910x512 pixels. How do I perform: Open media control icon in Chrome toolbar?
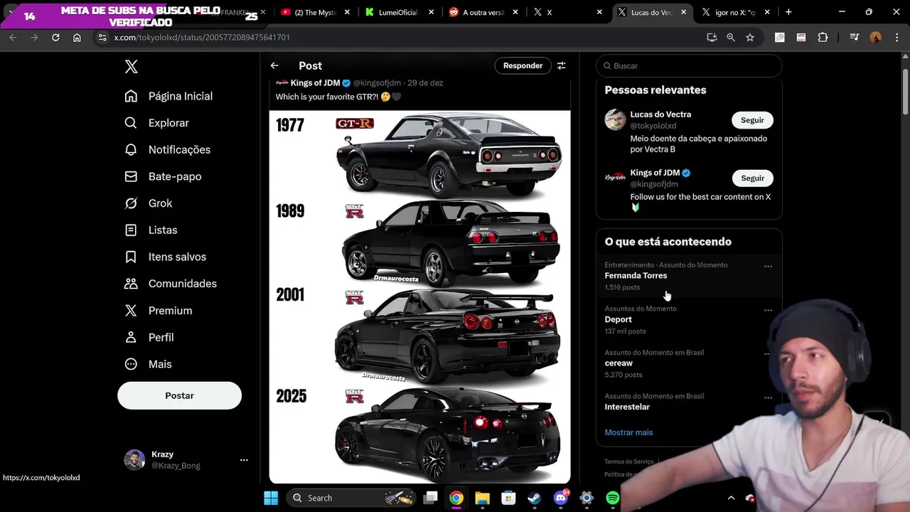click(x=854, y=37)
